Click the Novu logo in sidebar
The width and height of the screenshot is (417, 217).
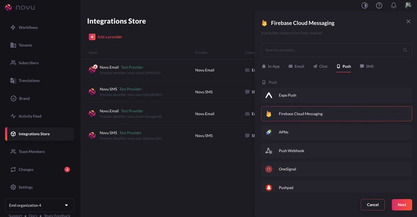(x=20, y=7)
